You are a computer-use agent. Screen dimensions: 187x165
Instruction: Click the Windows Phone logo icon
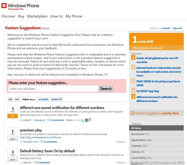pyautogui.click(x=4, y=5)
